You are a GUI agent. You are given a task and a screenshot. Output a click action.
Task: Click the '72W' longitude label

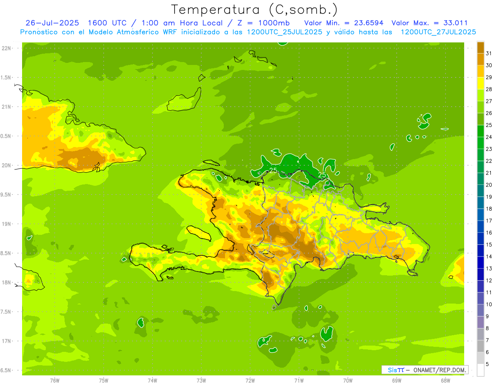click(250, 380)
